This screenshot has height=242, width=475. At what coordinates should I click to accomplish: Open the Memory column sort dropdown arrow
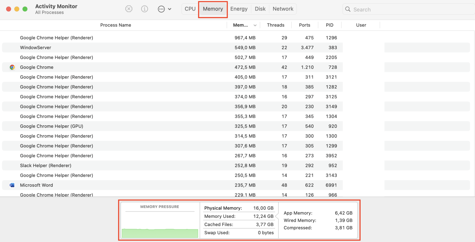coord(255,25)
